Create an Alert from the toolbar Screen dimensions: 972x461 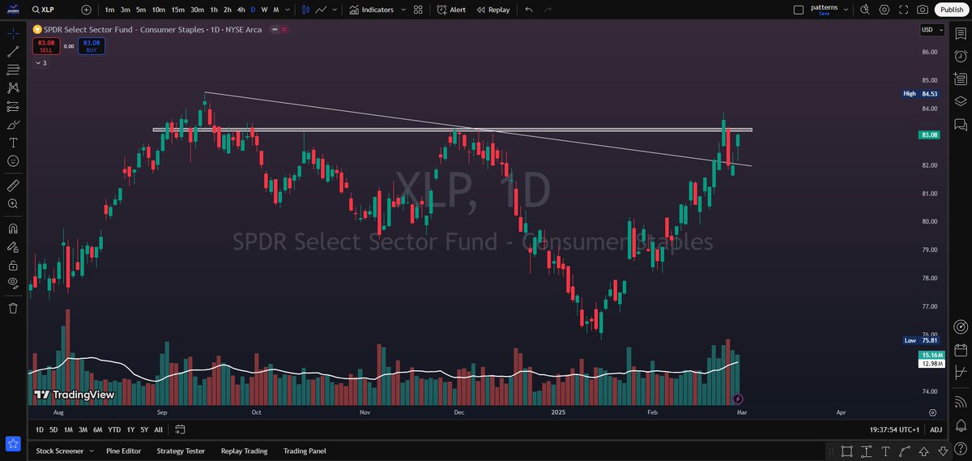(451, 10)
